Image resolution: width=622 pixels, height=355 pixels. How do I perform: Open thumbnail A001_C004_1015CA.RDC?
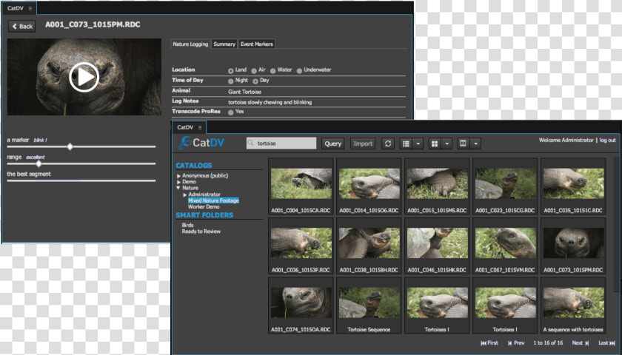(301, 186)
